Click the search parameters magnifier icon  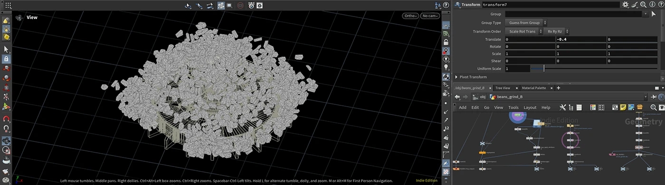click(643, 4)
